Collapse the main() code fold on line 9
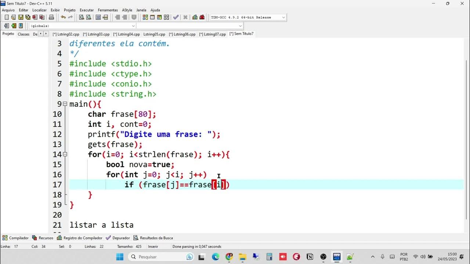The width and height of the screenshot is (470, 264). pyautogui.click(x=65, y=104)
